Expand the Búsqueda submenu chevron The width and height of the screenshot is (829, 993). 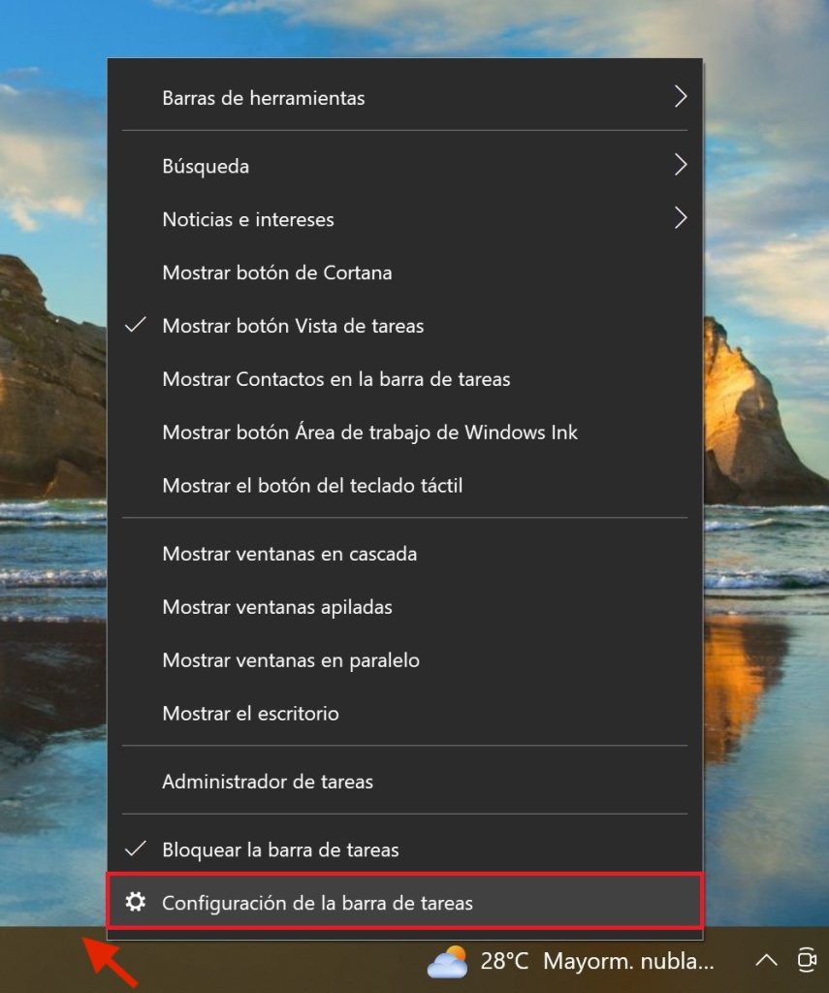pyautogui.click(x=681, y=165)
